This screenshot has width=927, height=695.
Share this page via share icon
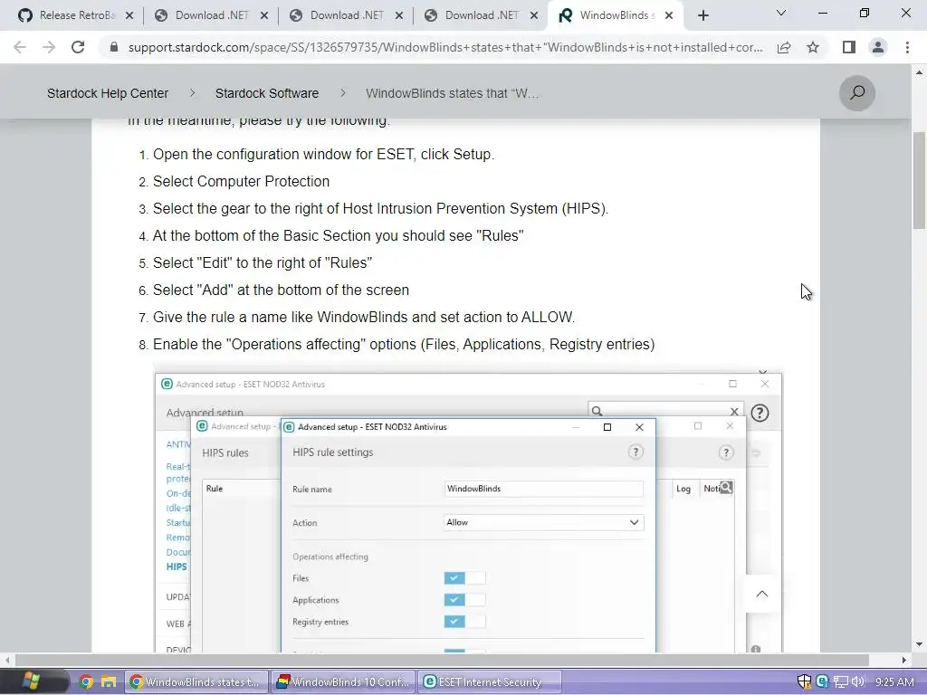pyautogui.click(x=784, y=47)
